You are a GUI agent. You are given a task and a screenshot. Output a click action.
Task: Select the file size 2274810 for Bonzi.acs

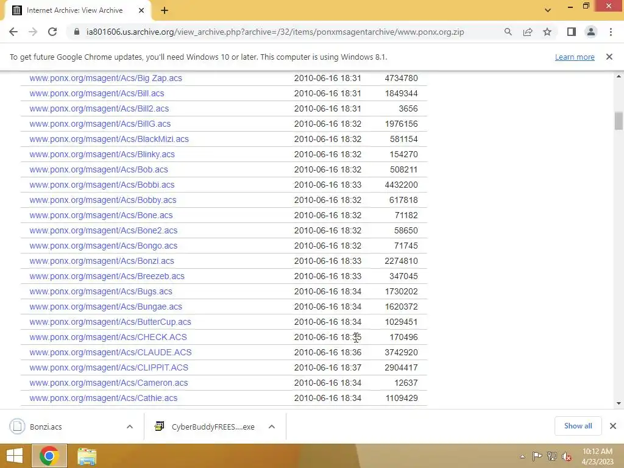point(401,261)
